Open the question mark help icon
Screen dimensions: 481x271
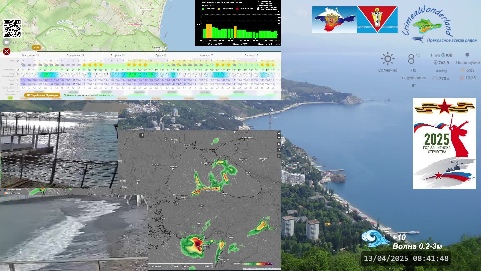tap(279, 150)
